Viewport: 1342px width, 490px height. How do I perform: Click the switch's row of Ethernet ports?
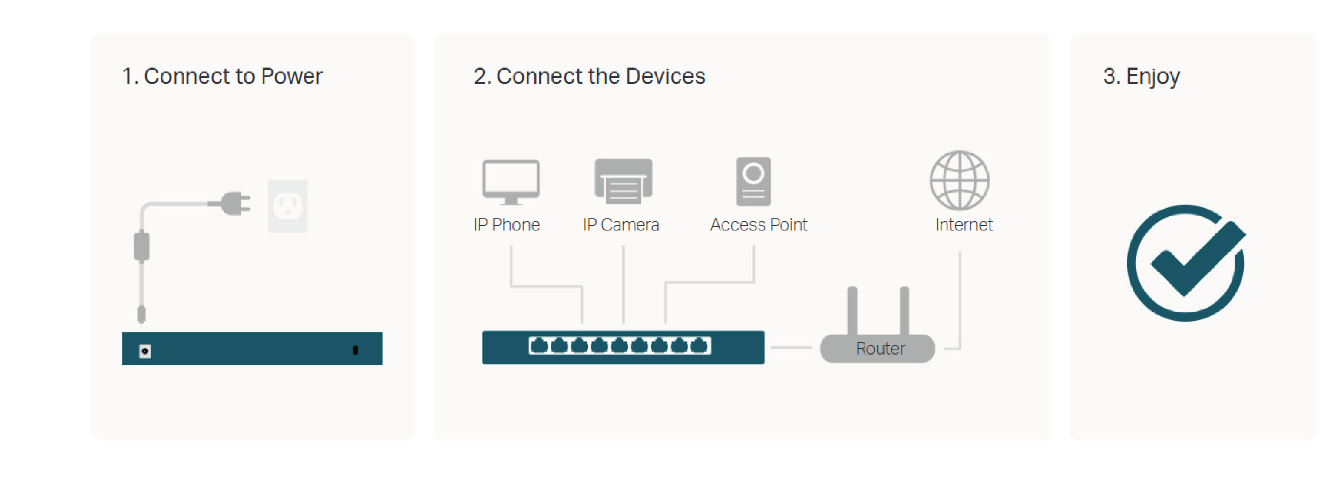[619, 345]
